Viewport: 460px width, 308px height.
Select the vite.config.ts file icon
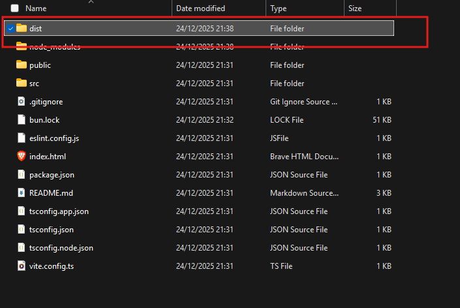tap(22, 266)
